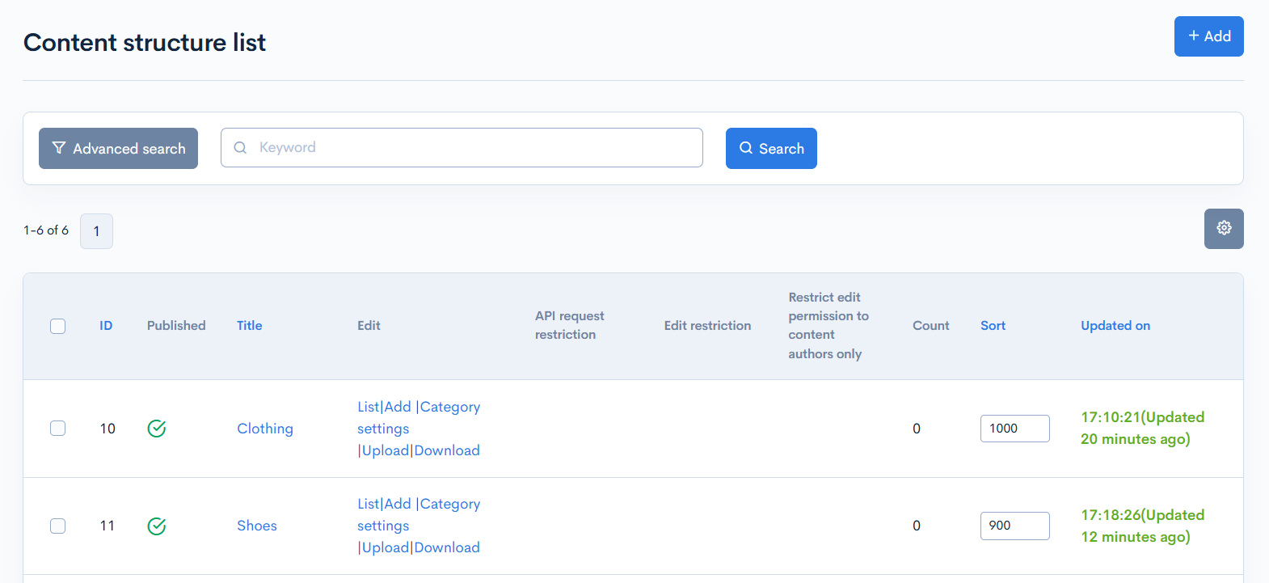Click the Download link in Shoes row
The height and width of the screenshot is (583, 1269).
click(447, 547)
